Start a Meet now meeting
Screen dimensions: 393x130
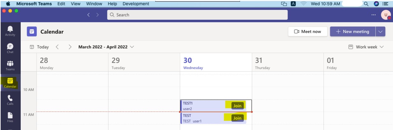[307, 31]
